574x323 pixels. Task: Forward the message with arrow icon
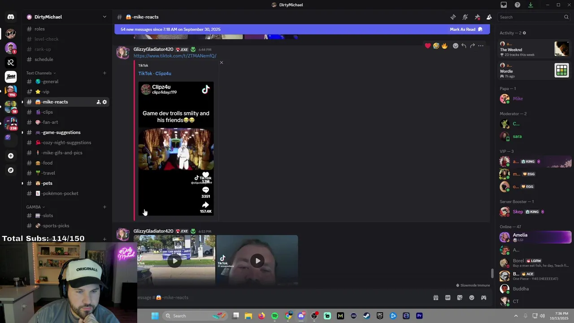(472, 46)
